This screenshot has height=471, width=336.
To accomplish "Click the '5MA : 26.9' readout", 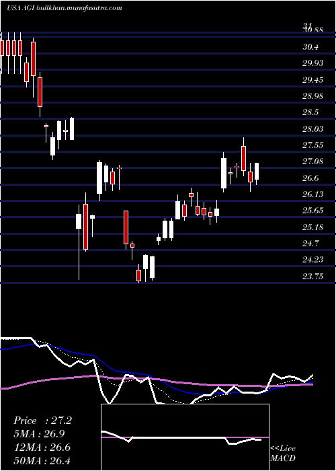I will 39,434.
